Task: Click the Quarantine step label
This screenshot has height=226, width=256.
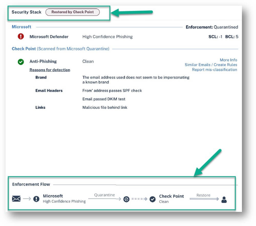Action: click(x=104, y=195)
